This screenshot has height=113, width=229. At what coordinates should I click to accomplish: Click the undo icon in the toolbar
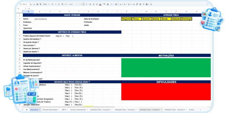coord(31,4)
